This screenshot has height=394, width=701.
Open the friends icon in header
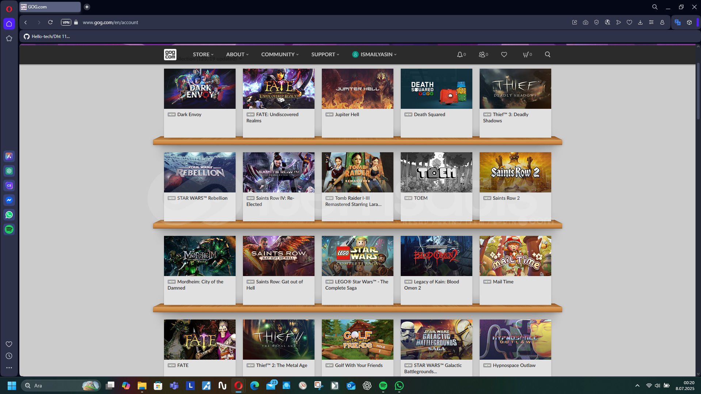click(482, 54)
